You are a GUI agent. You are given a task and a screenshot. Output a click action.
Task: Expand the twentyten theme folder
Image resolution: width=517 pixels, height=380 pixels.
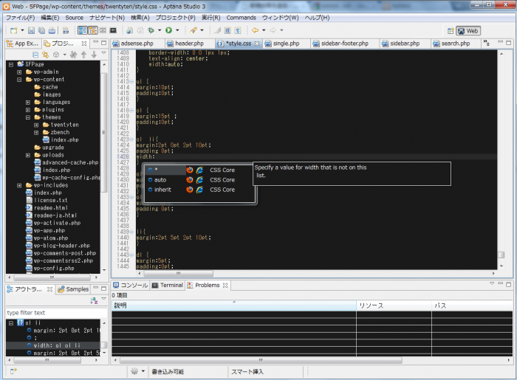coord(36,125)
